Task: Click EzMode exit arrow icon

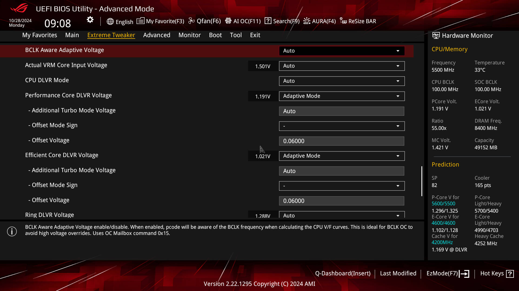Action: [464, 274]
